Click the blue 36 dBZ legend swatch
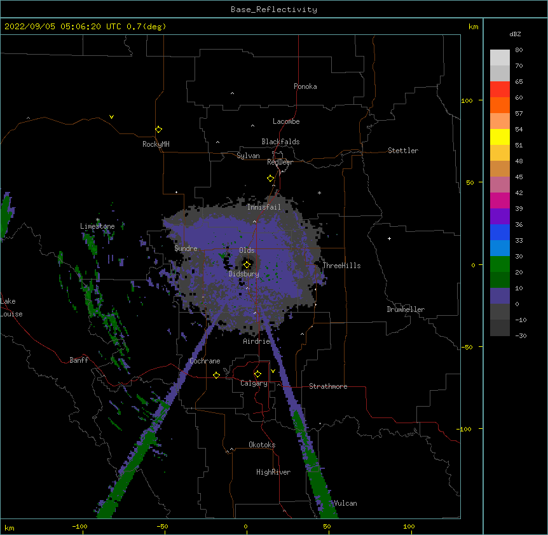Viewport: 548px width, 535px height. click(500, 232)
